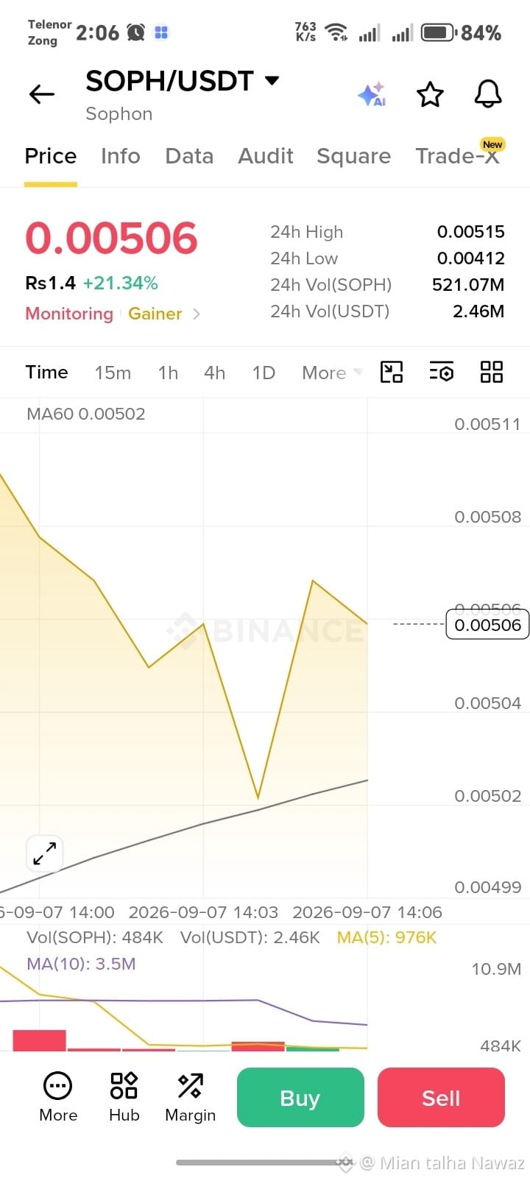Switch to the Info tab
530x1181 pixels.
(121, 156)
